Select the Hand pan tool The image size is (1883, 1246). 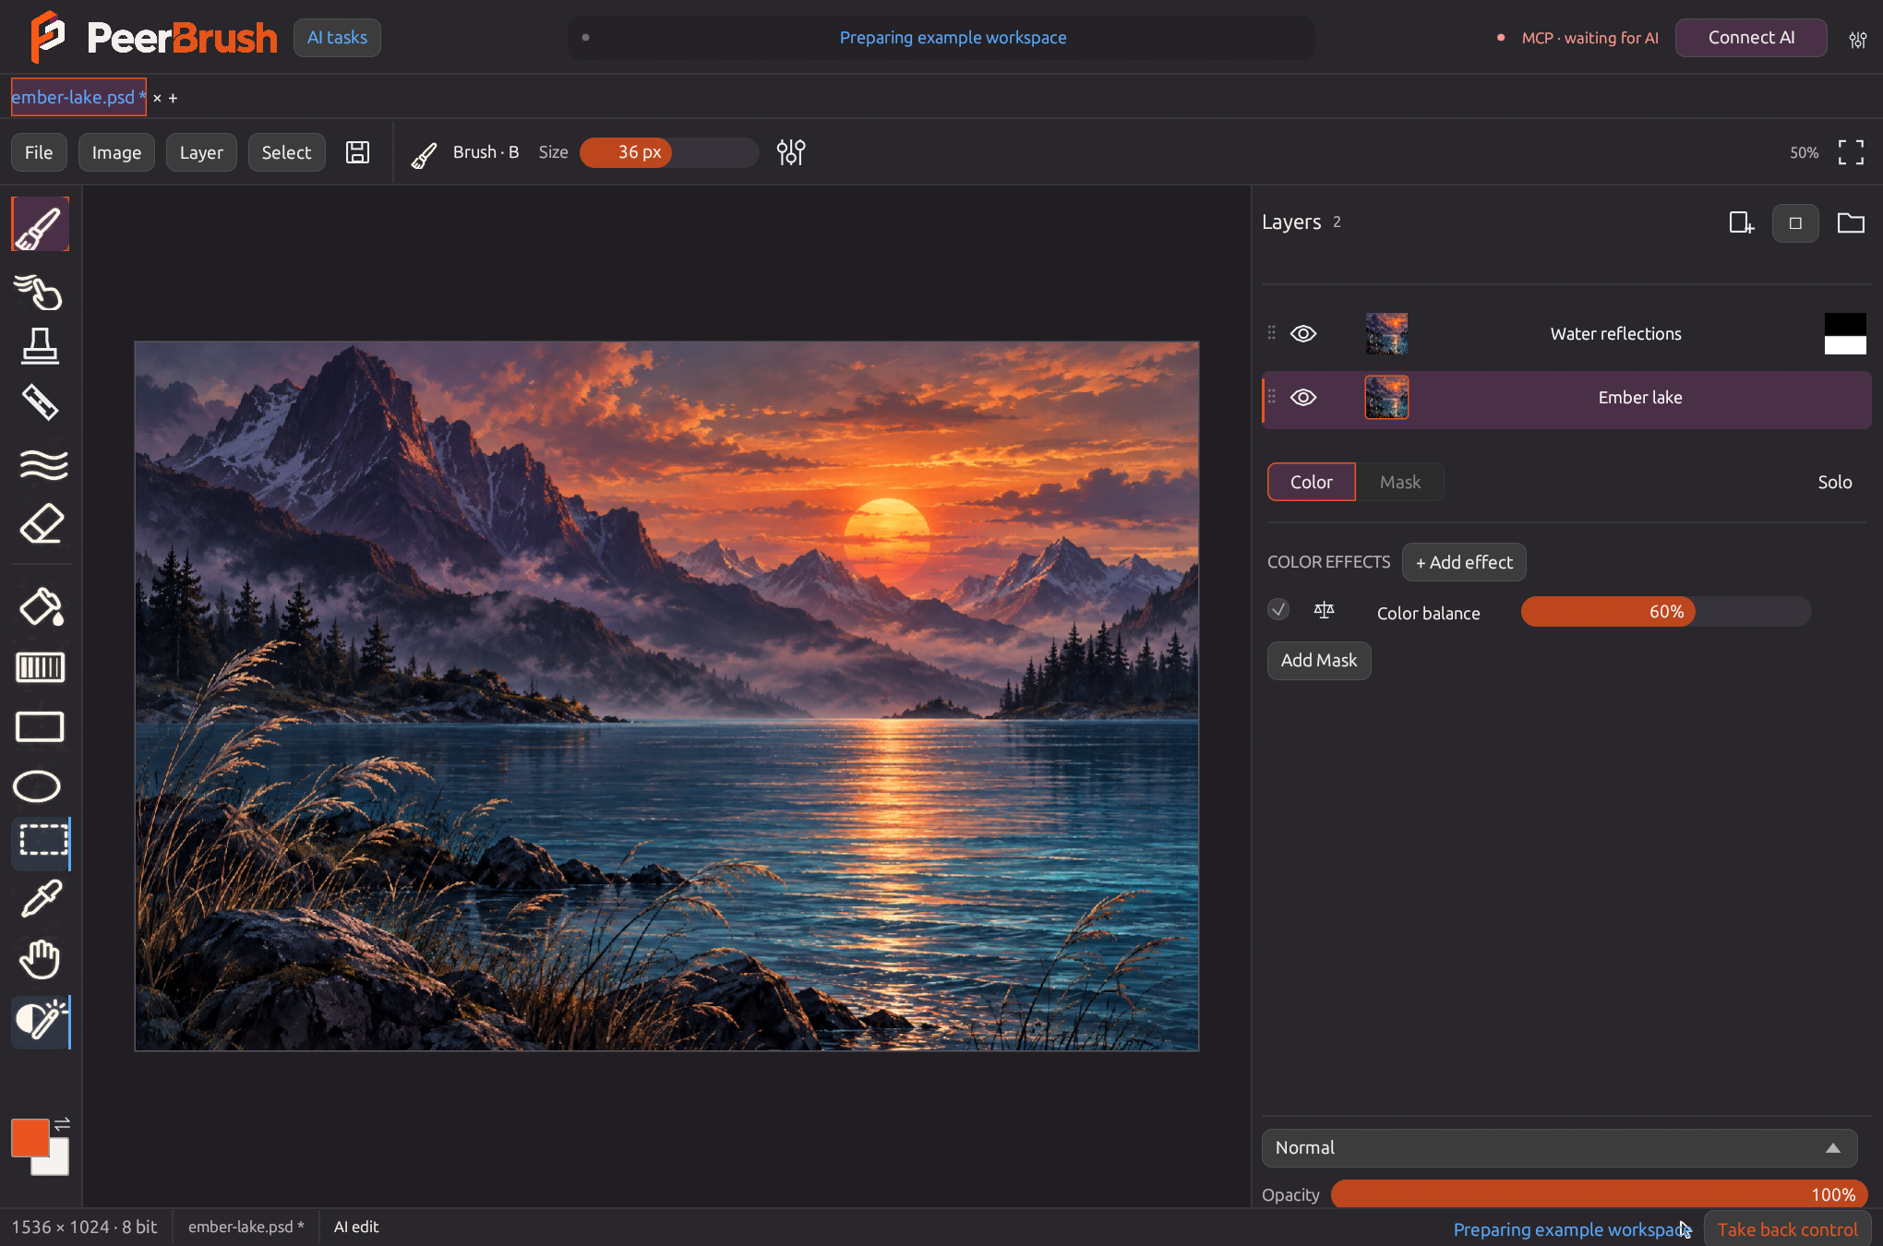pyautogui.click(x=40, y=959)
